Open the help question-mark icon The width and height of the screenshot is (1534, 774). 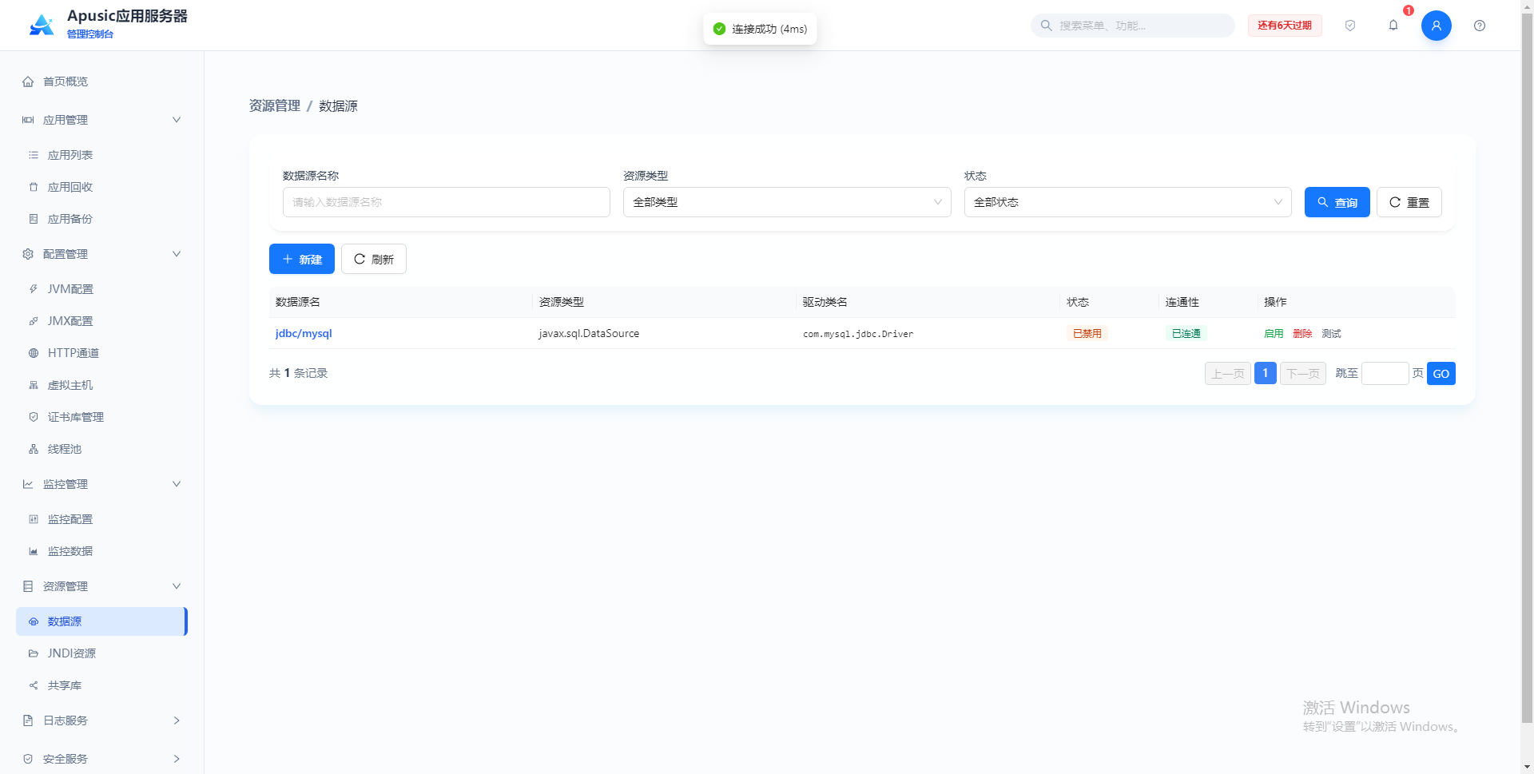[1480, 26]
